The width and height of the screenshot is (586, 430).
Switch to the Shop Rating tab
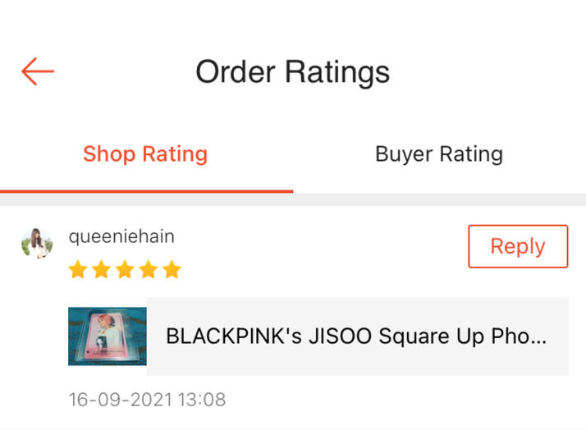point(145,153)
